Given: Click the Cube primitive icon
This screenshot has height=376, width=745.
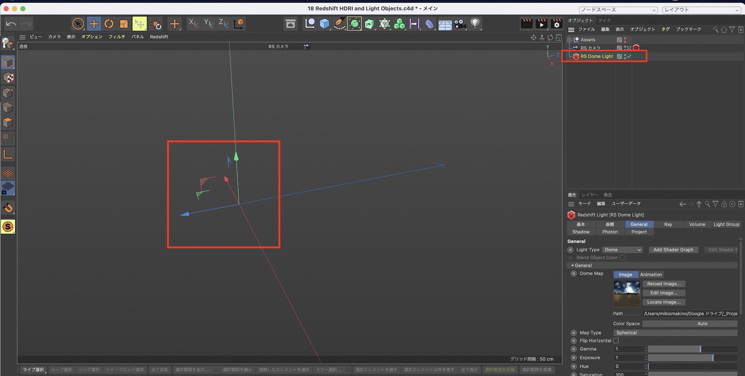Looking at the screenshot, I should 325,24.
